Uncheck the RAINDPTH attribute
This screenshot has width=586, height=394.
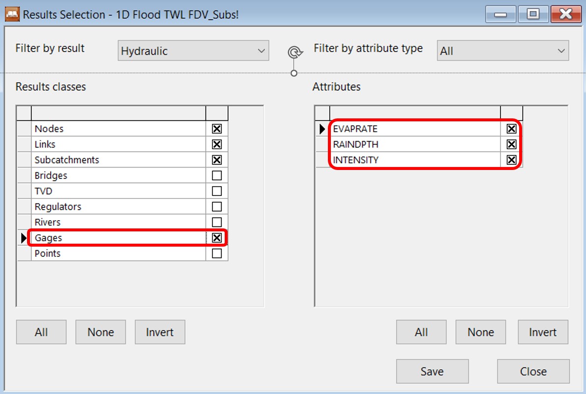[x=511, y=144]
